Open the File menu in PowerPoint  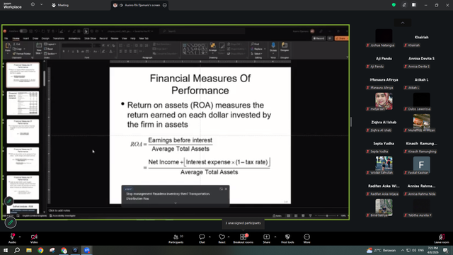click(x=6, y=38)
